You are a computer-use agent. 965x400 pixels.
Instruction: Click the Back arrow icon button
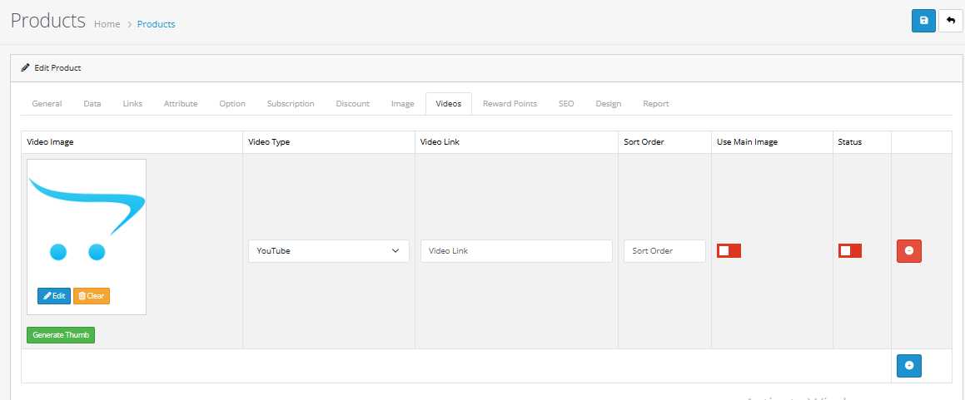950,20
